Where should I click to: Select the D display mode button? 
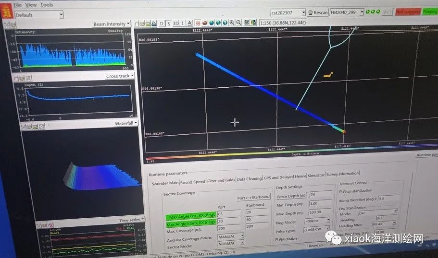coord(162,23)
